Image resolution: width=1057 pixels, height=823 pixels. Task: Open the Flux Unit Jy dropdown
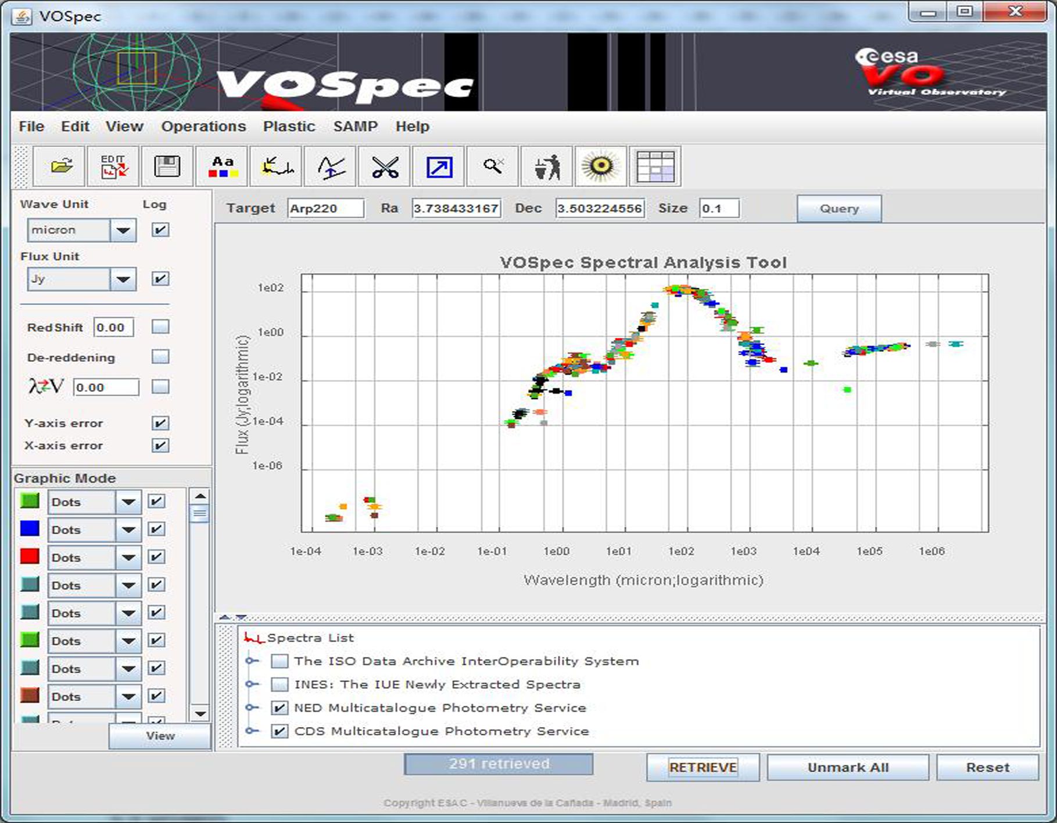(123, 279)
